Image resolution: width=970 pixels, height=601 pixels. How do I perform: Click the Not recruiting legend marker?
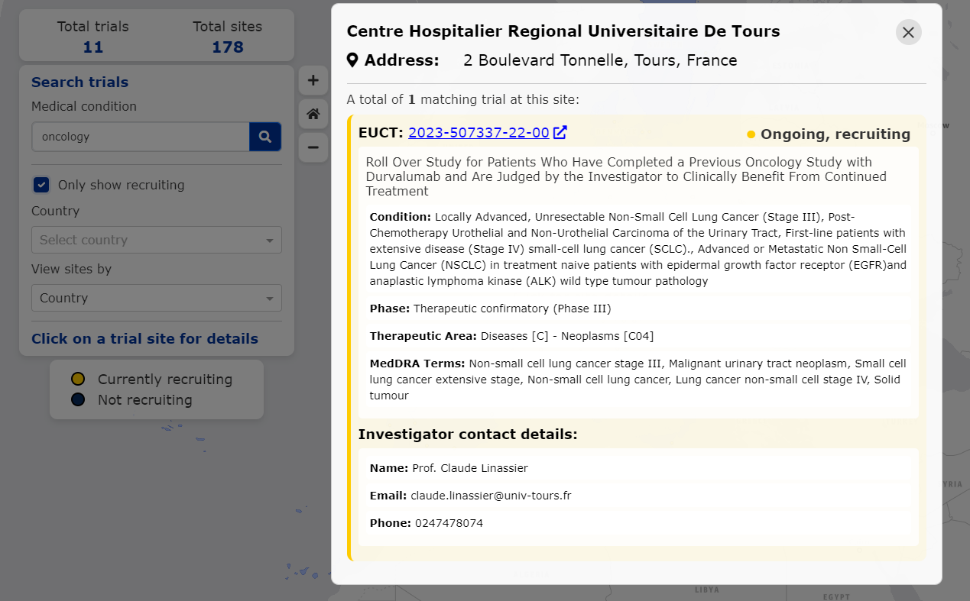tap(77, 399)
